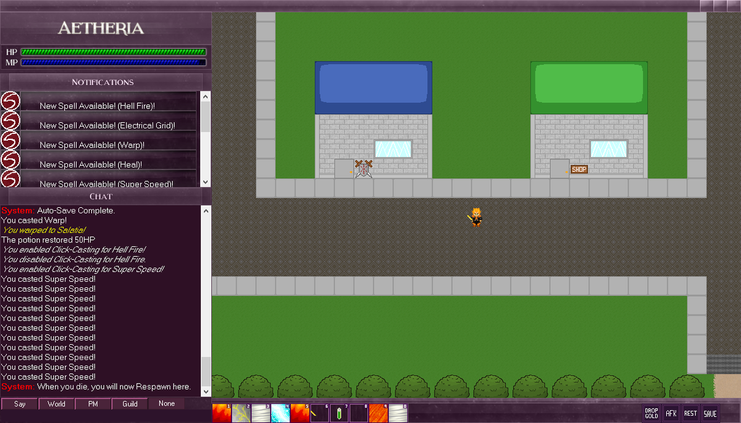Cast Hell Fire from hotbar slot 1
The image size is (741, 423).
coord(221,413)
